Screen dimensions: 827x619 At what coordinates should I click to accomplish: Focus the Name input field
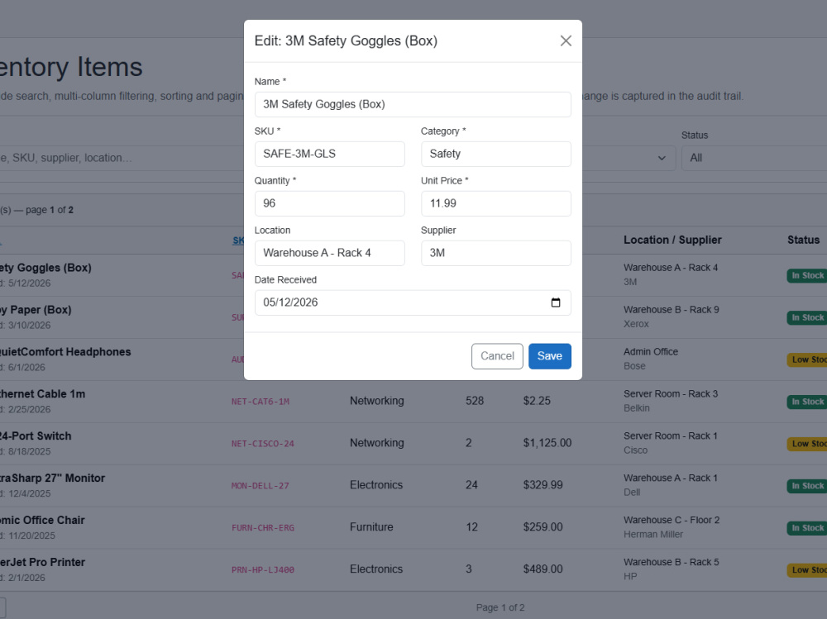(413, 104)
